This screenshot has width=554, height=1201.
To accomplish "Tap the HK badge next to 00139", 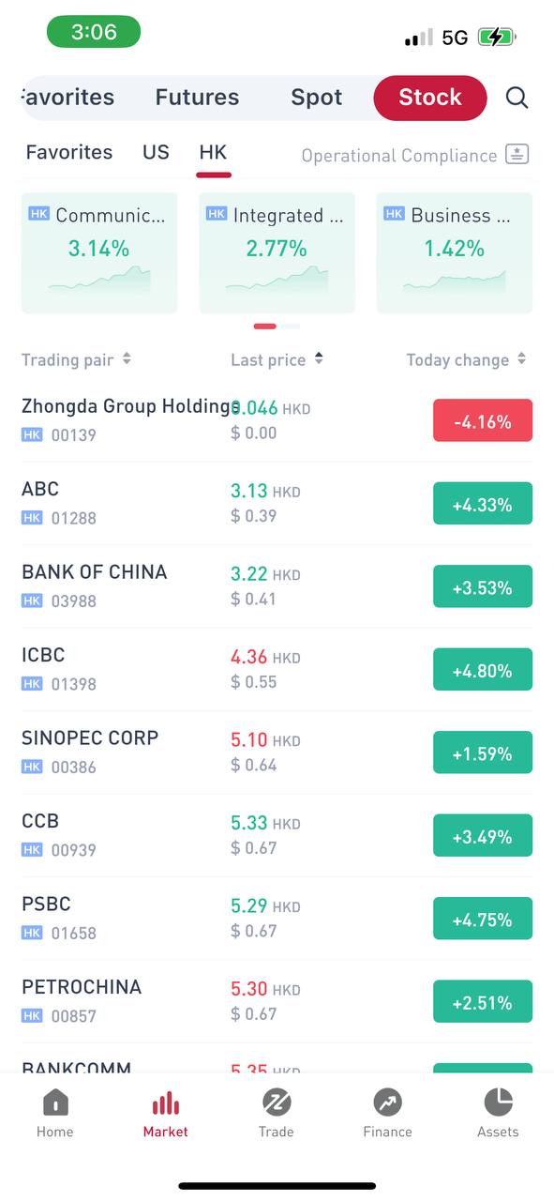I will pyautogui.click(x=32, y=434).
